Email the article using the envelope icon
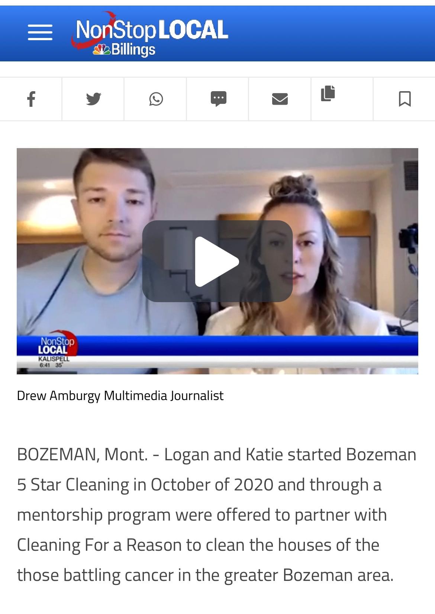The width and height of the screenshot is (435, 614). [280, 99]
